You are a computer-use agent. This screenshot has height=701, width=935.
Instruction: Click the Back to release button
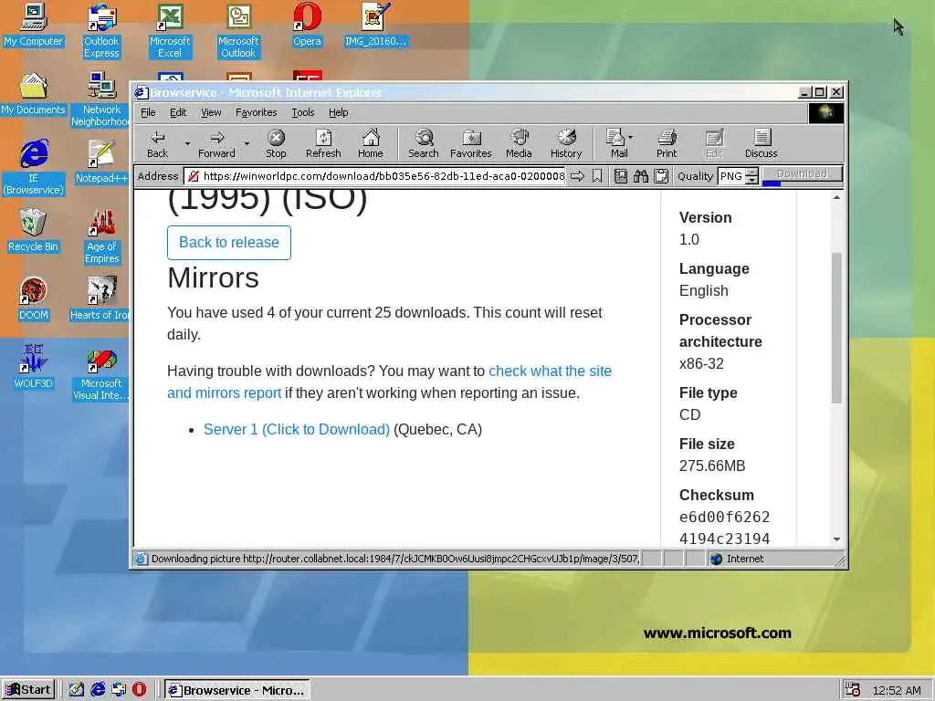click(229, 242)
